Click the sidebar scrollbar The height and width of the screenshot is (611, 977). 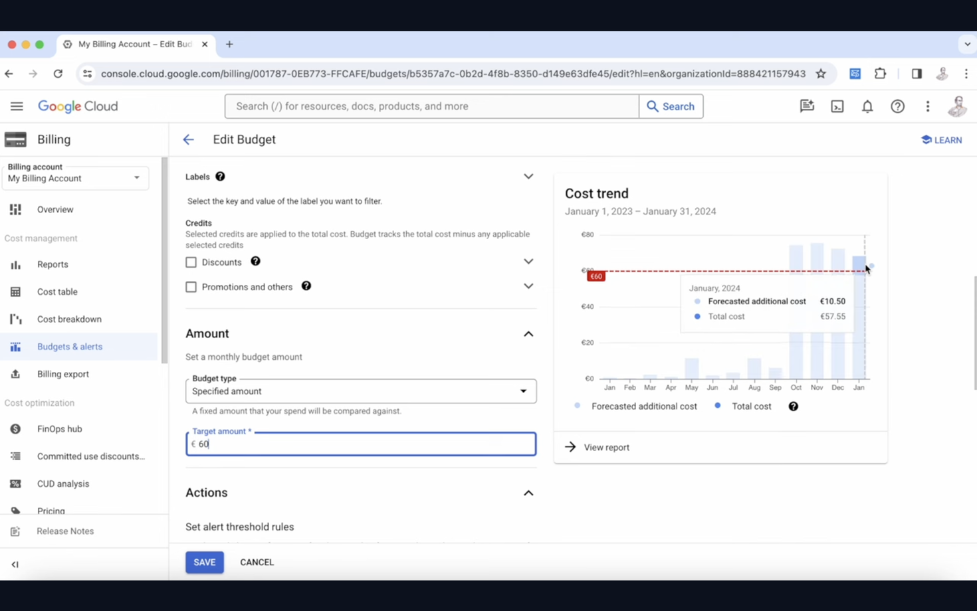click(x=164, y=260)
